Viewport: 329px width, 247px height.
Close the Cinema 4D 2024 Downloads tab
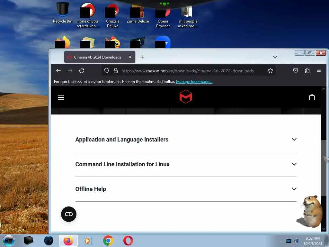pos(130,57)
